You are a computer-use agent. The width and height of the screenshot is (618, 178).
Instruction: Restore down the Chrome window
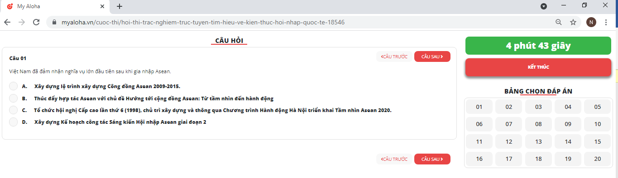[x=584, y=5]
